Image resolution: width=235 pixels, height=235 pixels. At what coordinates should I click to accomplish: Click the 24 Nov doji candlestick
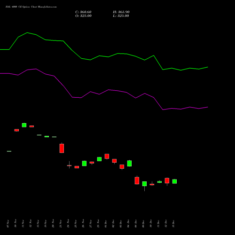69,165
